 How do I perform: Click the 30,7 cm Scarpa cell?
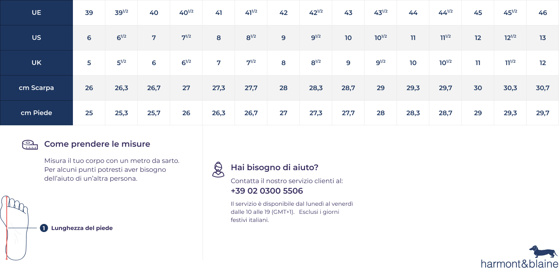(543, 88)
